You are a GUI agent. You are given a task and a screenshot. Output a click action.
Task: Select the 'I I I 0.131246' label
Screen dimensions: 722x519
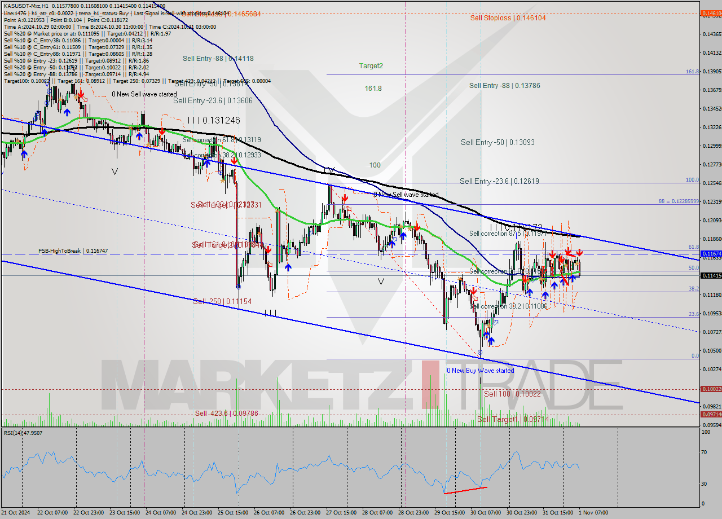pyautogui.click(x=214, y=120)
